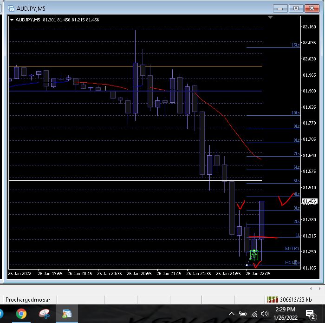The height and width of the screenshot is (323, 325).
Task: Select the 10Ls level label
Action: click(x=295, y=113)
